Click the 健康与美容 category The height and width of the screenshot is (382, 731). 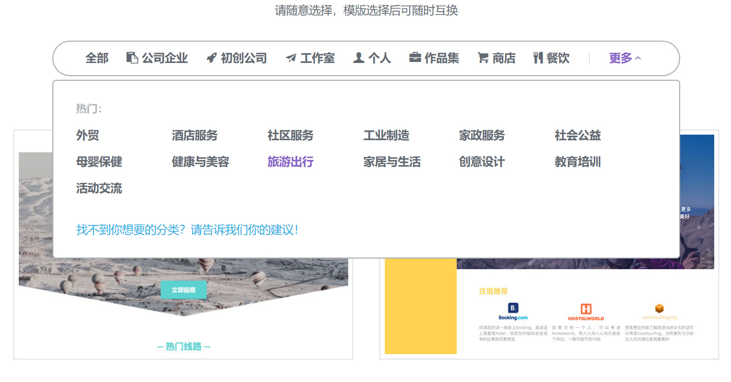tap(201, 162)
